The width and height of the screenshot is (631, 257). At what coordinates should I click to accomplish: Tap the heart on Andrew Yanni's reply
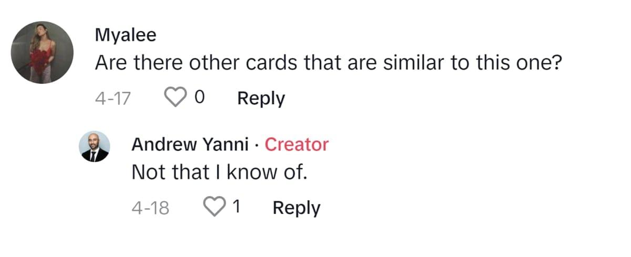tap(213, 208)
